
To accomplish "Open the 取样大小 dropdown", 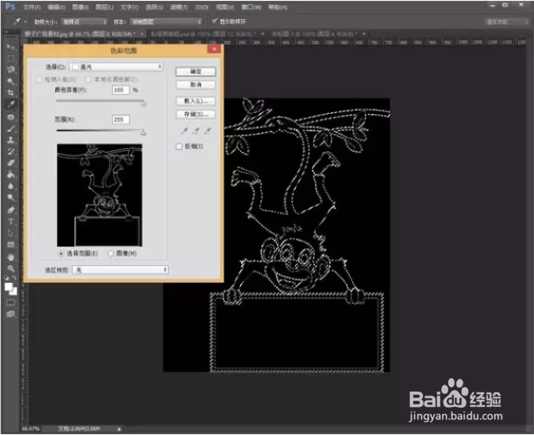I will 84,22.
